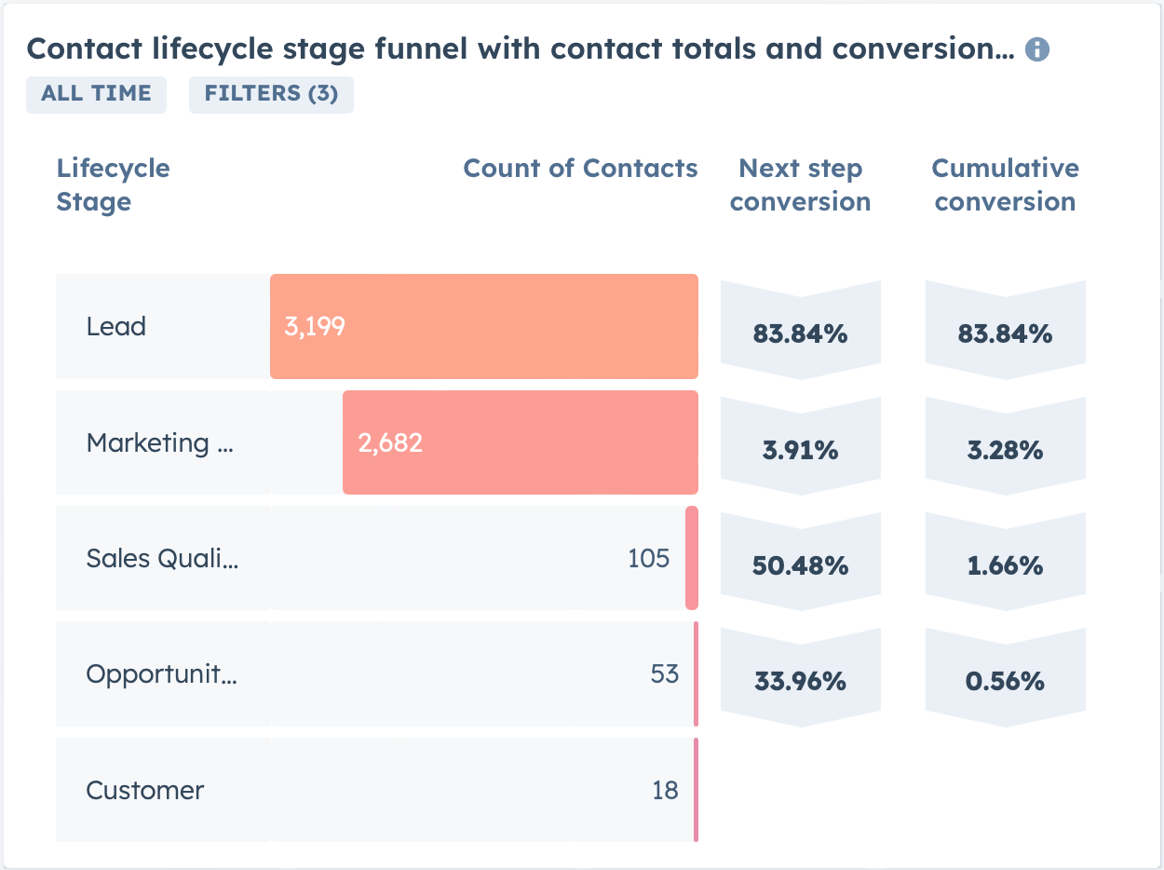The height and width of the screenshot is (870, 1164).
Task: Click the Customer count showing 18
Action: coord(664,790)
